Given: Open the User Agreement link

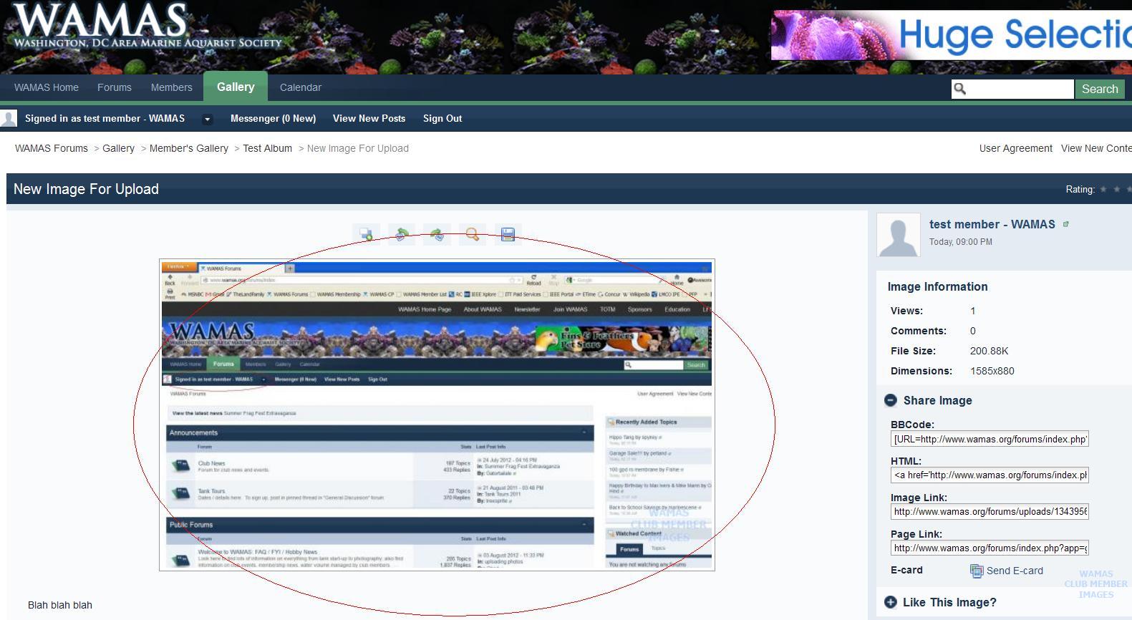Looking at the screenshot, I should pos(1016,148).
